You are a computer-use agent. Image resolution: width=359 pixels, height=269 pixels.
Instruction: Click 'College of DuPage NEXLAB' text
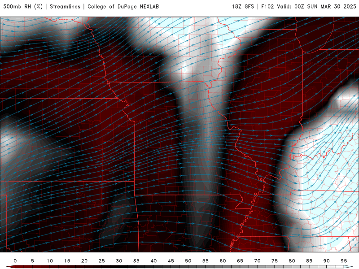[x=123, y=7]
